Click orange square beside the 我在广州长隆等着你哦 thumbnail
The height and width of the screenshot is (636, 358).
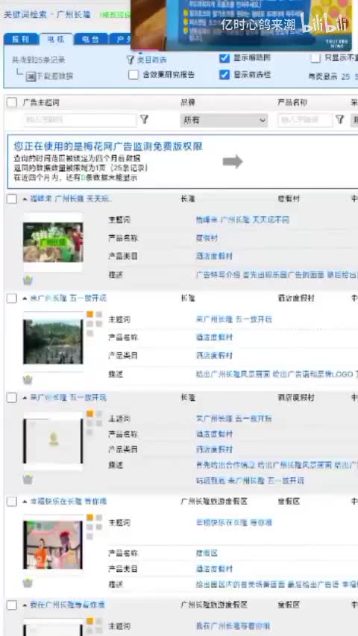tap(90, 621)
